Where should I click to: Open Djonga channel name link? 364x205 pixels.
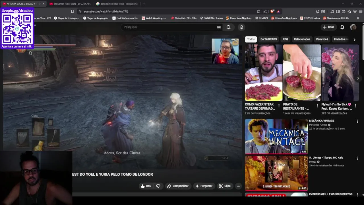point(313,162)
